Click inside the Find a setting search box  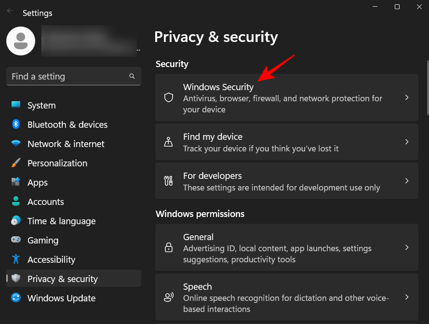click(x=67, y=76)
